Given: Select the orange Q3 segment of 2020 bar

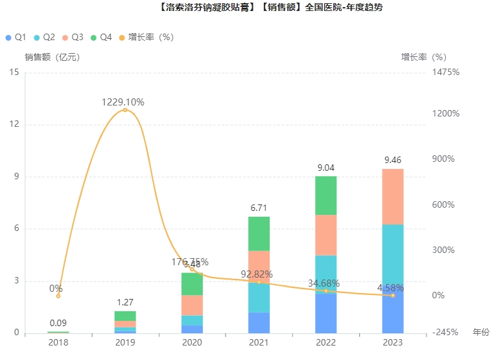Looking at the screenshot, I should pyautogui.click(x=192, y=305).
